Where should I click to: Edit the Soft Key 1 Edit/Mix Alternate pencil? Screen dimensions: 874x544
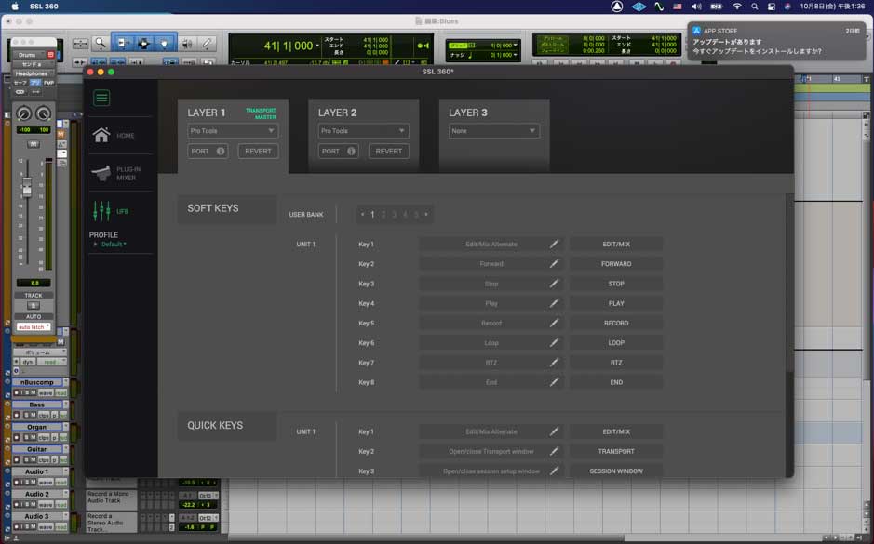click(554, 244)
